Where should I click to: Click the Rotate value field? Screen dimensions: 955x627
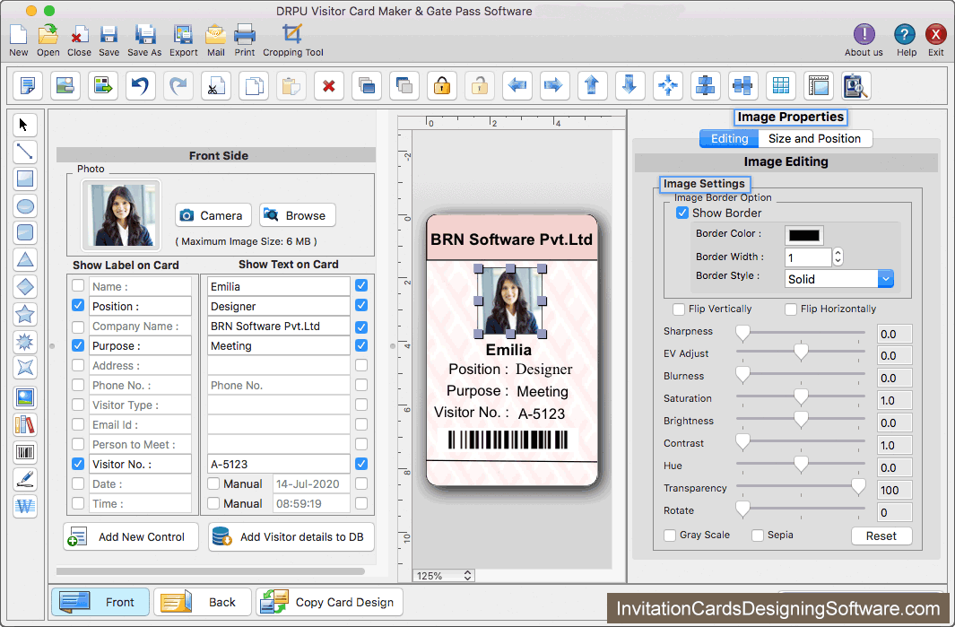pos(894,512)
